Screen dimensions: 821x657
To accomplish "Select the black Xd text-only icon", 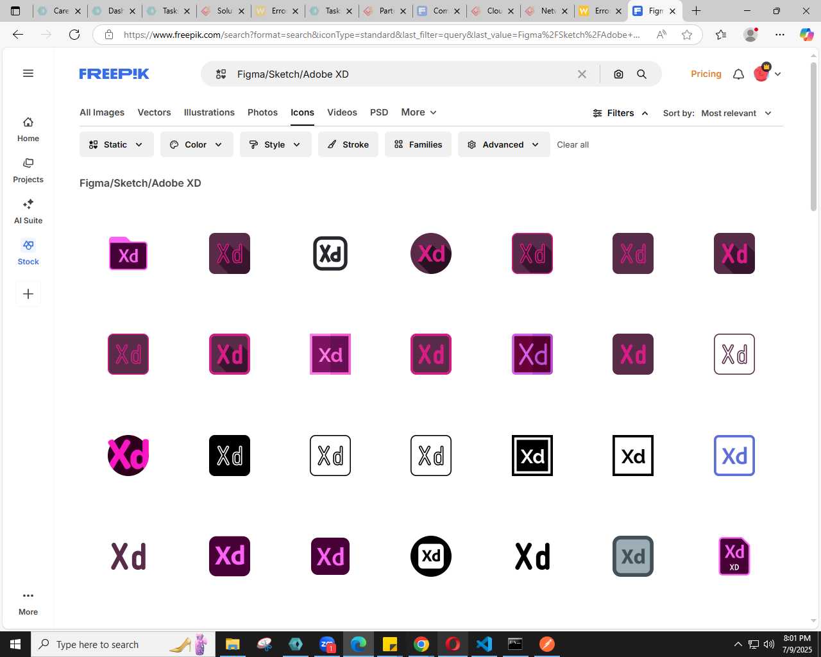I will [532, 556].
